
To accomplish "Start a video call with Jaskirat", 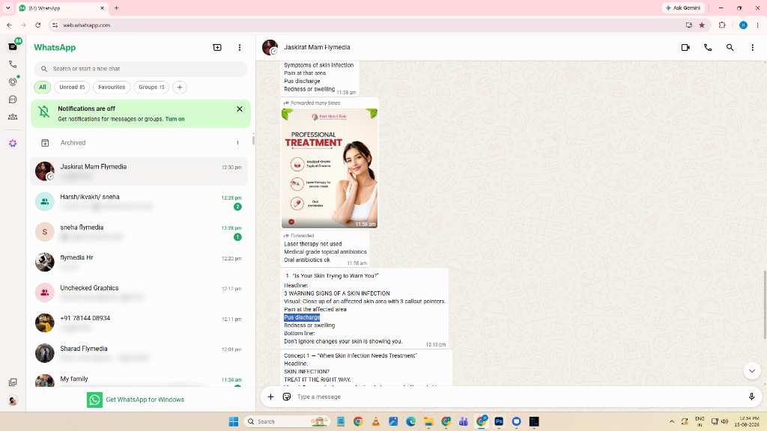I will click(x=685, y=47).
